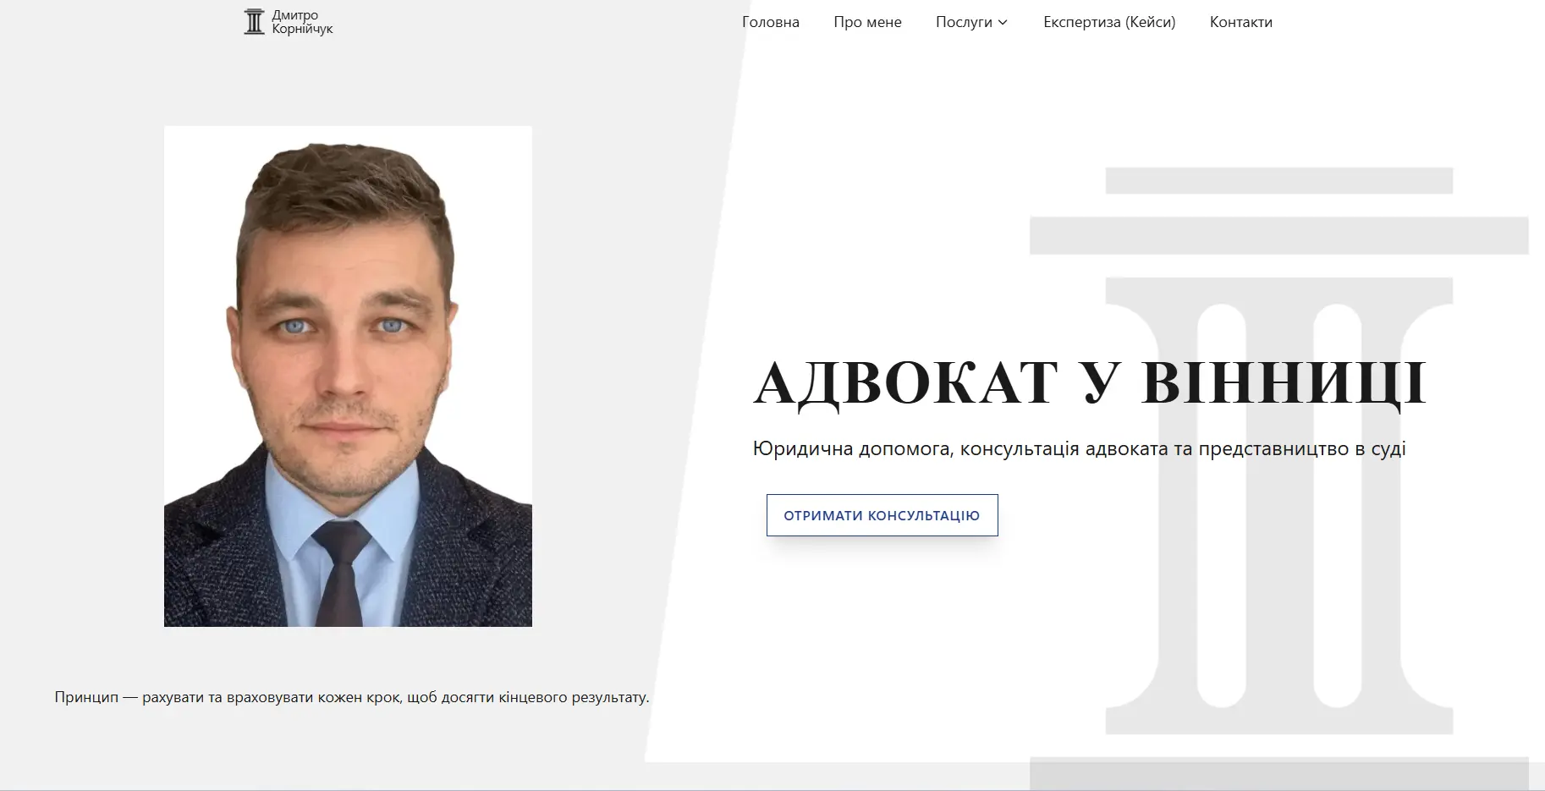This screenshot has height=791, width=1545.
Task: Click the word АДВОКАТ in the headline
Action: [905, 382]
